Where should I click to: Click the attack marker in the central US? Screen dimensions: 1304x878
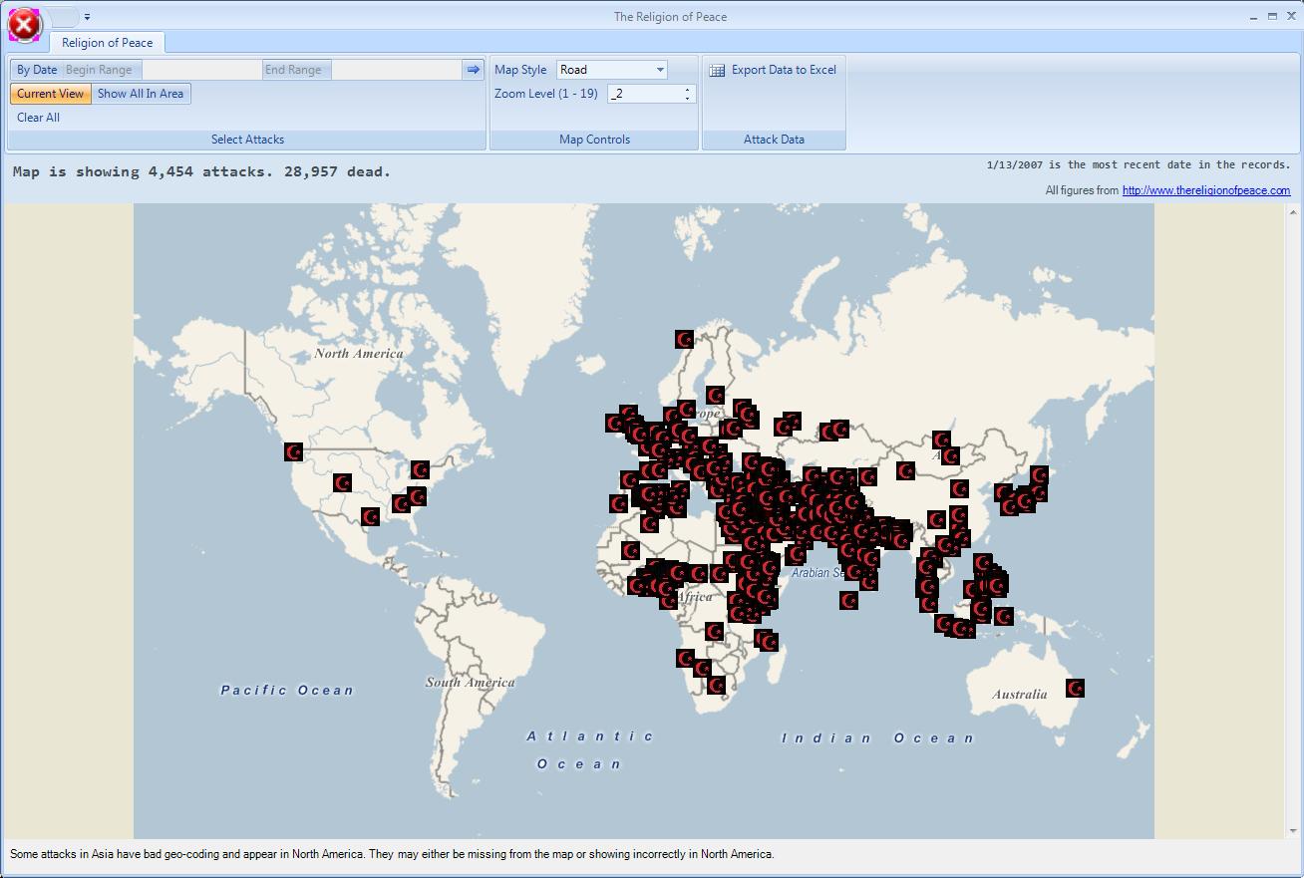(342, 482)
